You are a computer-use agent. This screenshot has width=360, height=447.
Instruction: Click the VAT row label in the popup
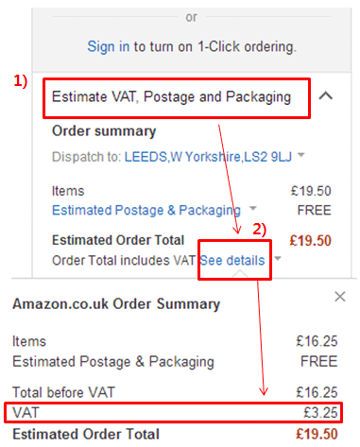[x=26, y=413]
